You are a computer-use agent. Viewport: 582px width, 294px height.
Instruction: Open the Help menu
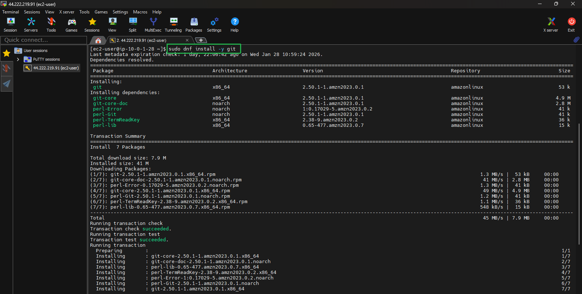(x=157, y=12)
